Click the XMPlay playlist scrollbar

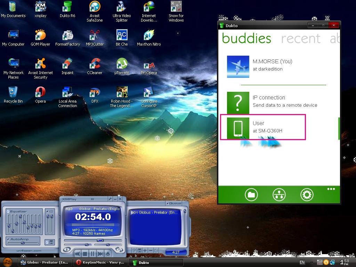[x=185, y=227]
